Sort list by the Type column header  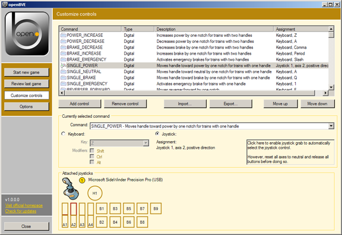click(x=138, y=29)
